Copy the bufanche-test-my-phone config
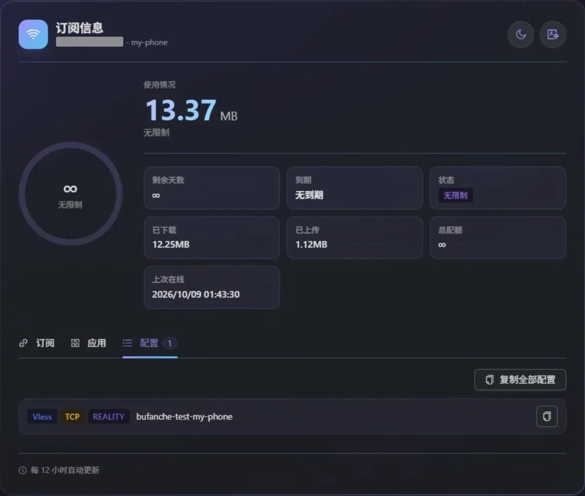This screenshot has height=496, width=585. [x=547, y=417]
